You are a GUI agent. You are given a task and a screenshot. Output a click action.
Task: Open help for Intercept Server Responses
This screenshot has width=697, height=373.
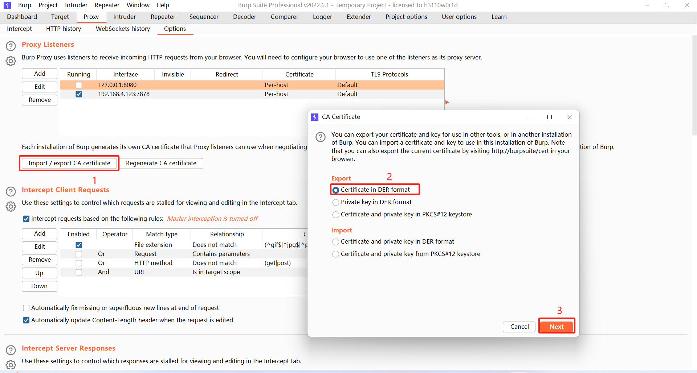pos(11,350)
